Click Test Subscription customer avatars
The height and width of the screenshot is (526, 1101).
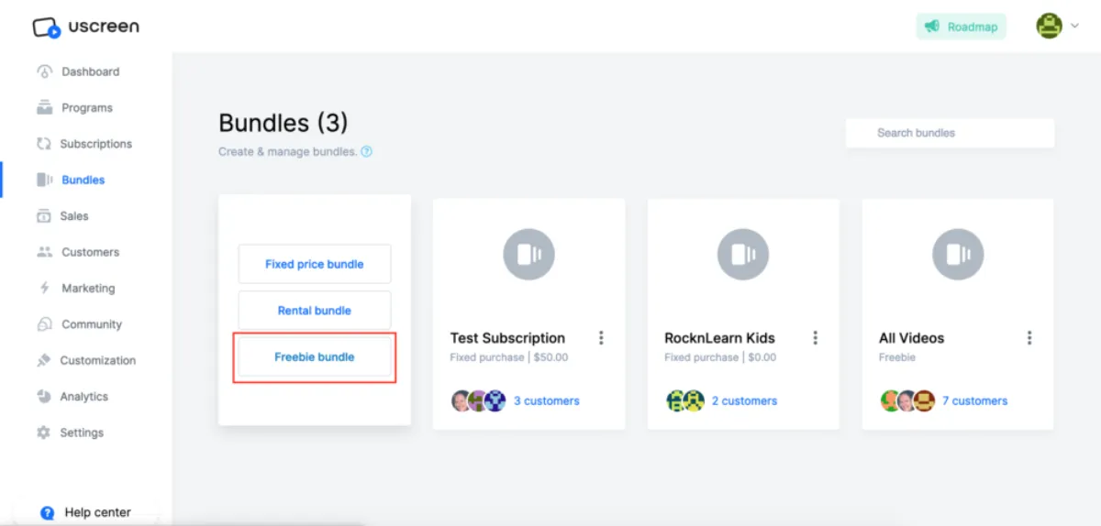point(479,400)
